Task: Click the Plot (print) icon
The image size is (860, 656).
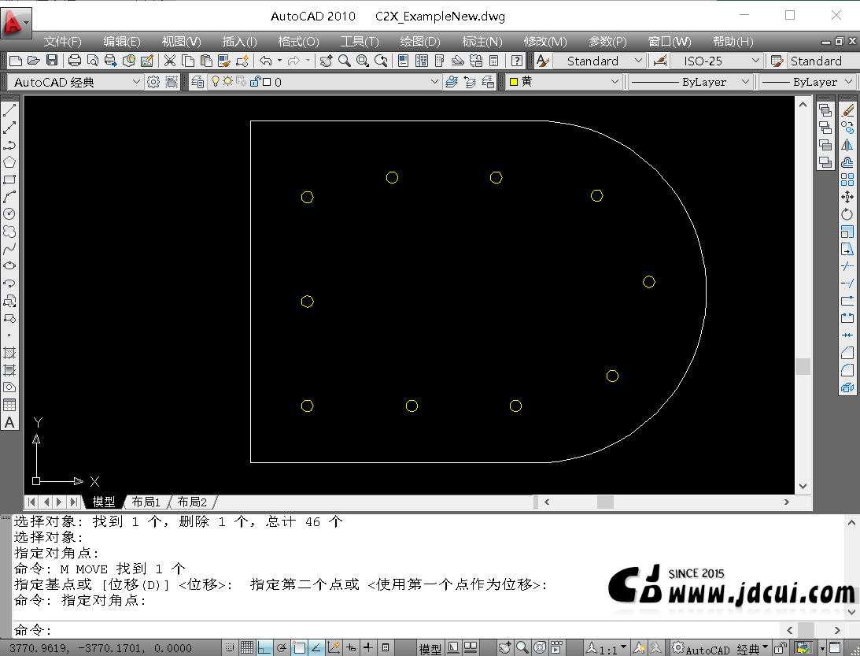Action: (x=75, y=61)
